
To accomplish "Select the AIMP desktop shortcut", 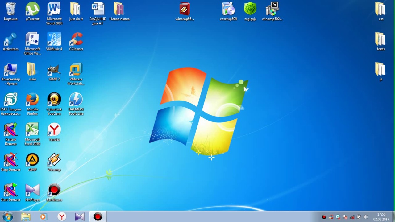I will click(x=32, y=163).
